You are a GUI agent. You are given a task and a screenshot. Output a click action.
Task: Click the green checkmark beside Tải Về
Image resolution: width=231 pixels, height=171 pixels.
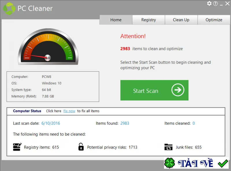(x=223, y=163)
